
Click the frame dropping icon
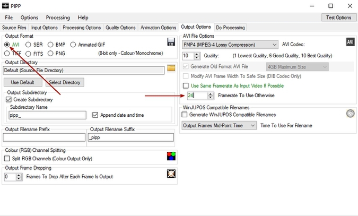coord(171,174)
